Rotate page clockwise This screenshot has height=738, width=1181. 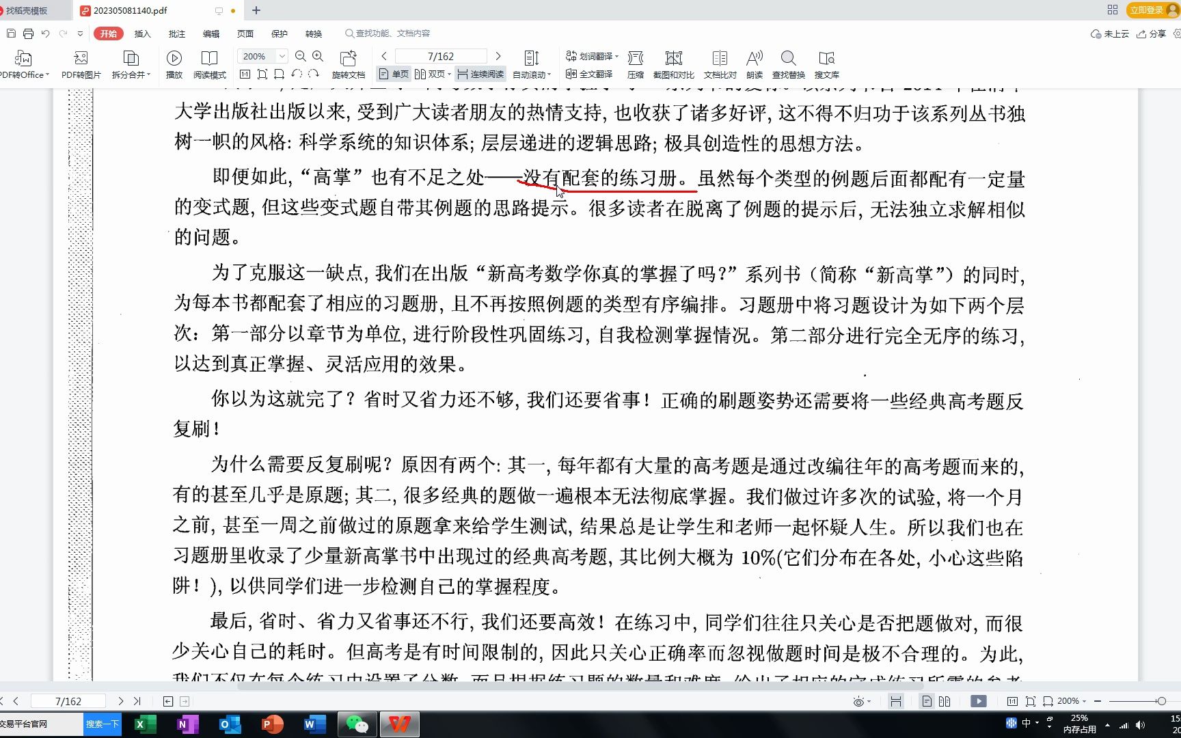tap(314, 74)
